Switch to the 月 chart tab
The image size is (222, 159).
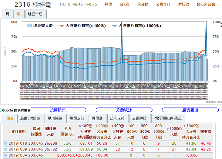[8, 14]
